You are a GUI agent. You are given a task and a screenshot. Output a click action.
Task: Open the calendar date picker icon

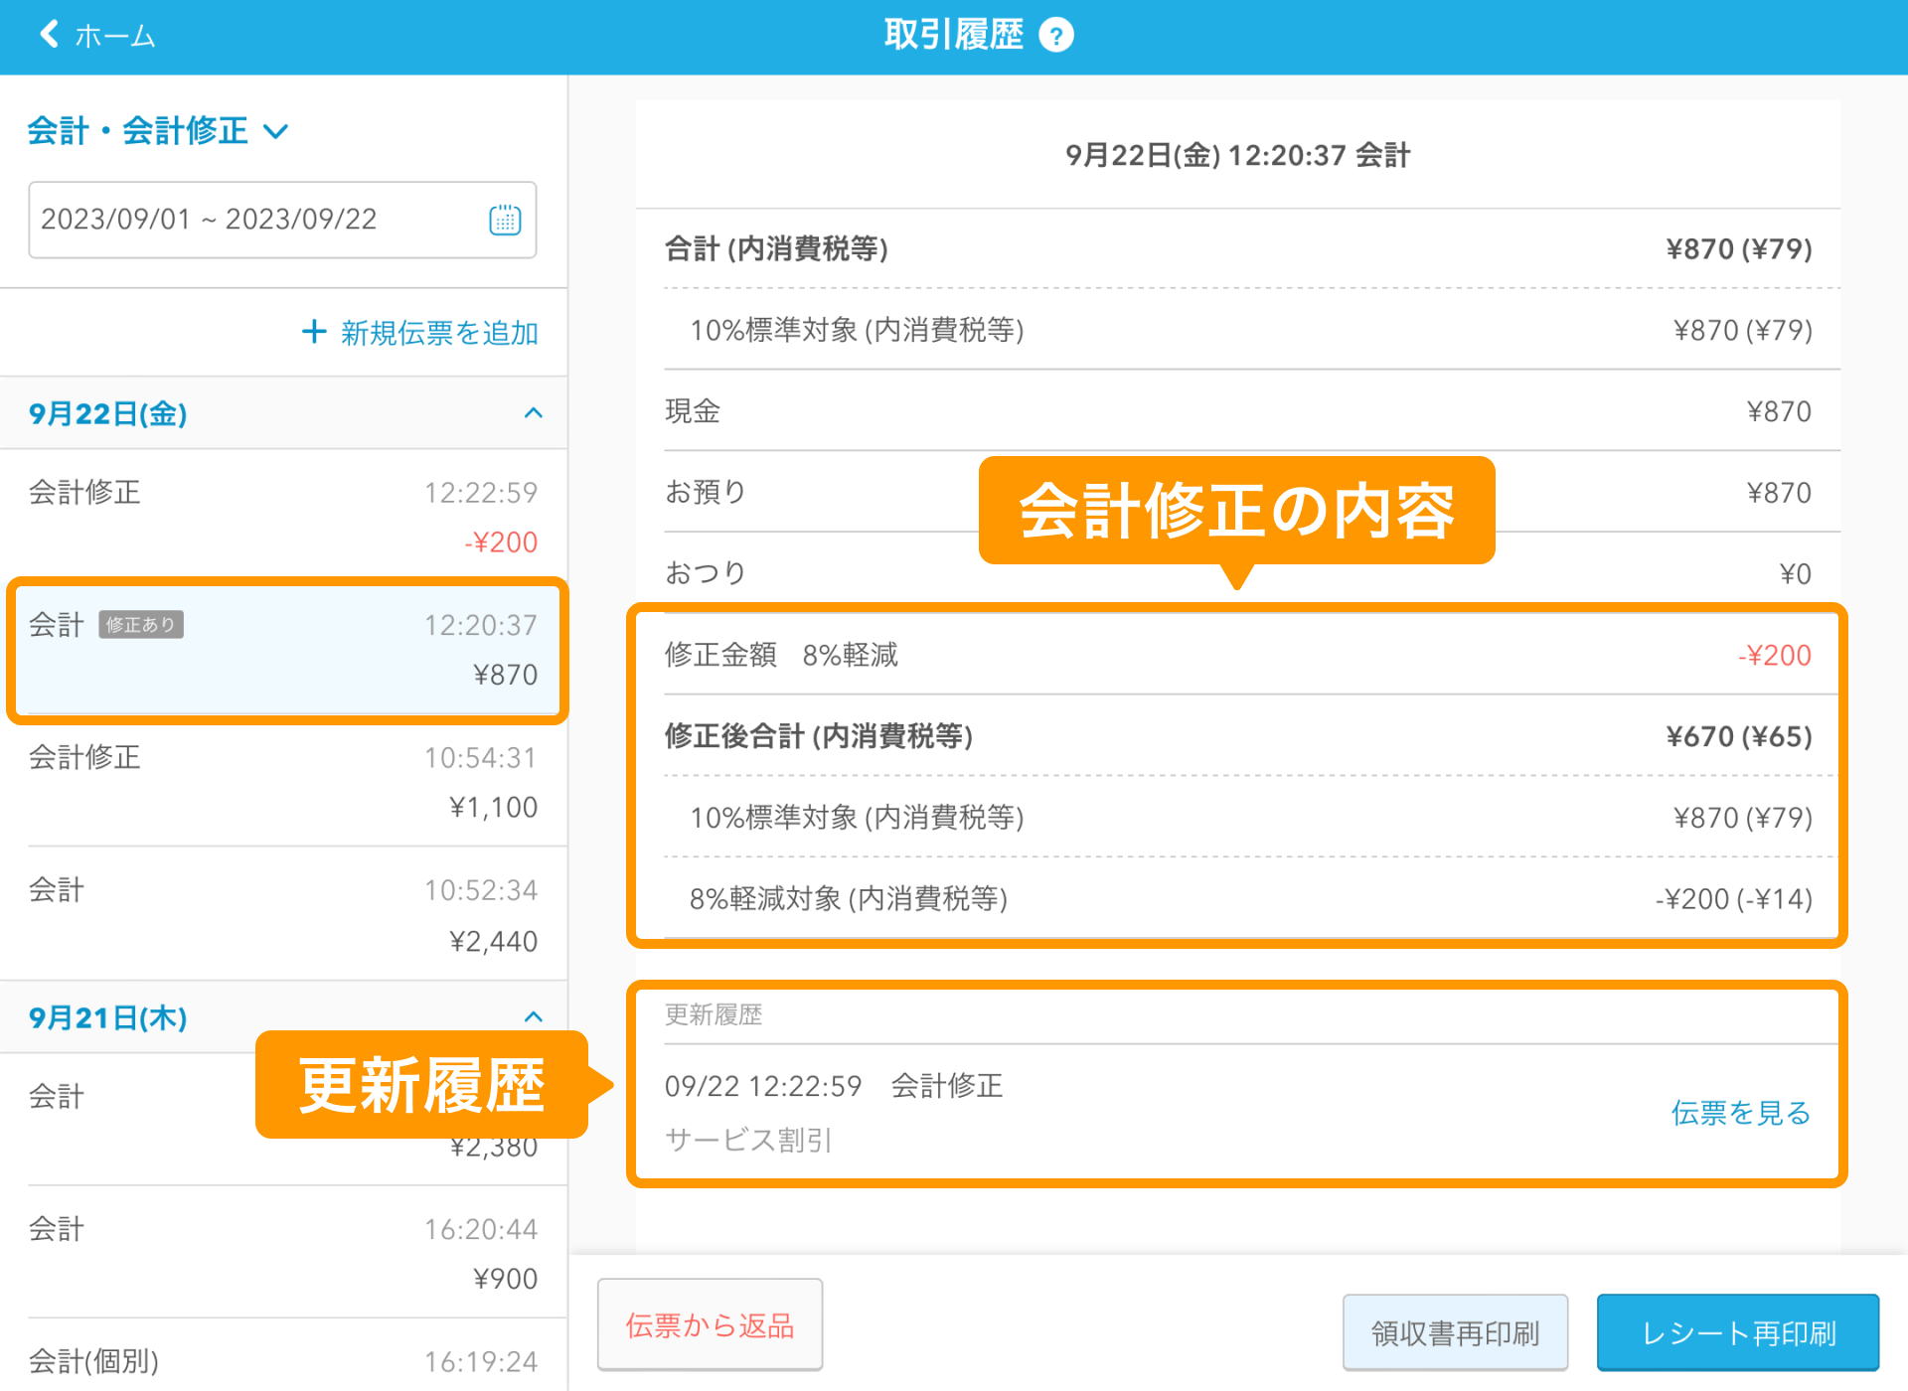(505, 220)
